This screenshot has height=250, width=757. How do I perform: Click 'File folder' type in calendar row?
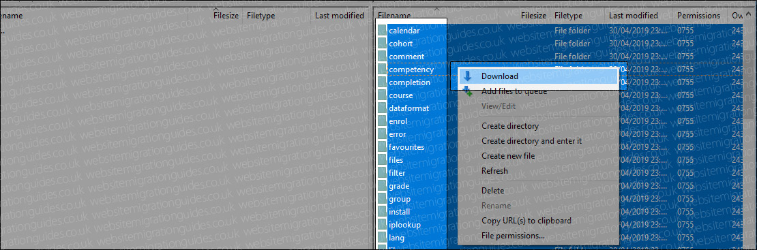(x=572, y=31)
